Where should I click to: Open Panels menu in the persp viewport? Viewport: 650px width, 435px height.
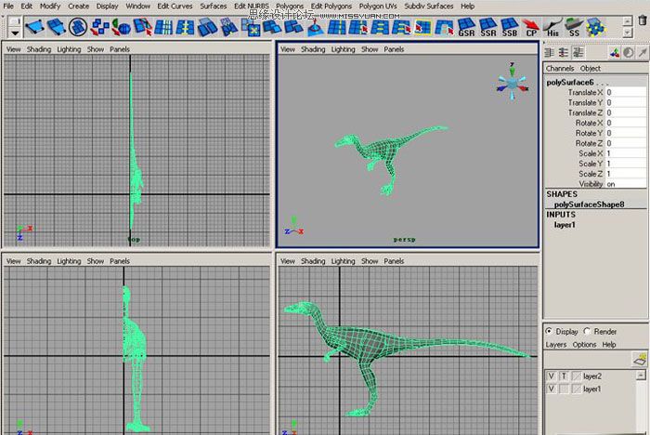pyautogui.click(x=394, y=49)
